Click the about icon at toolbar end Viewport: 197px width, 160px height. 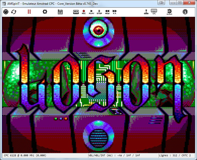coord(185,12)
